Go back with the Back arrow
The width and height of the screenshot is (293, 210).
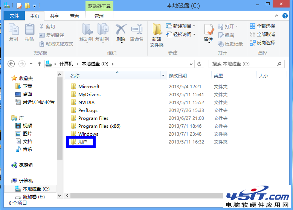tap(11, 64)
